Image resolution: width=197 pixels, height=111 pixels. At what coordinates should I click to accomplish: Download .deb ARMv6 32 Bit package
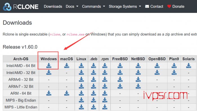click(x=93, y=80)
